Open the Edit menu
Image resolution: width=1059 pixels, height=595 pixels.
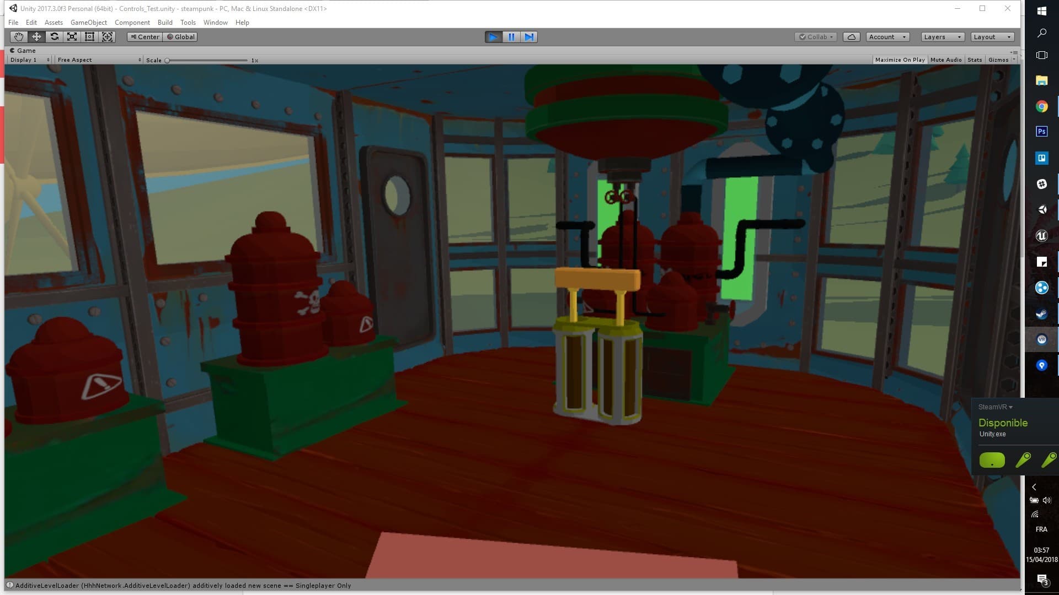[31, 23]
